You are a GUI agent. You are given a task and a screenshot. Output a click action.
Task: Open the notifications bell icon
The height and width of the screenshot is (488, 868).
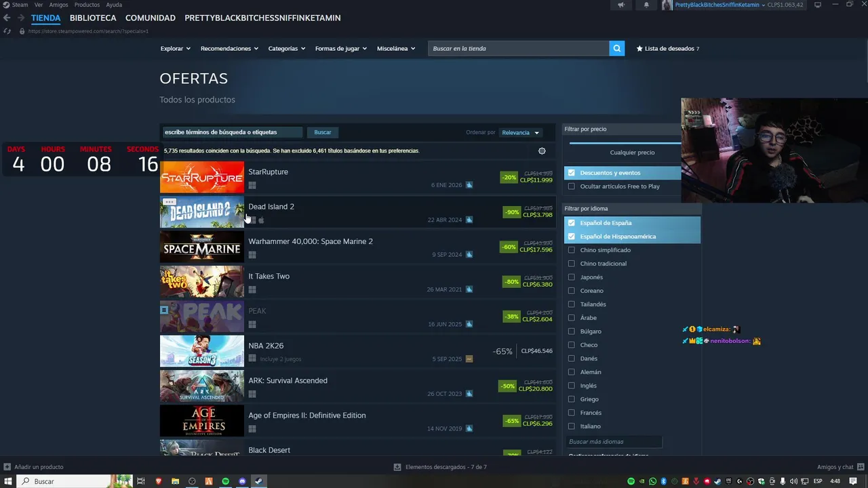[x=646, y=5]
